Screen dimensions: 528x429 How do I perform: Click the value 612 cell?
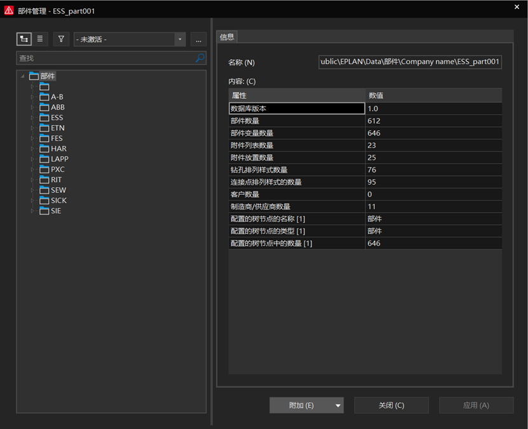click(434, 121)
